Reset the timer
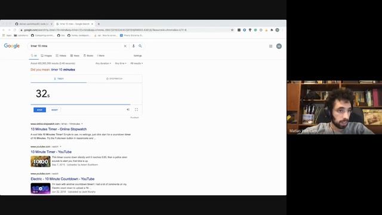 coord(54,110)
